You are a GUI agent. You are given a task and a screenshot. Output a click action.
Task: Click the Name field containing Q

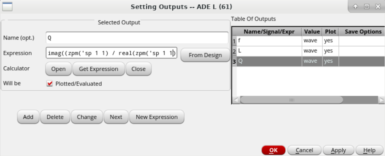[137, 38]
